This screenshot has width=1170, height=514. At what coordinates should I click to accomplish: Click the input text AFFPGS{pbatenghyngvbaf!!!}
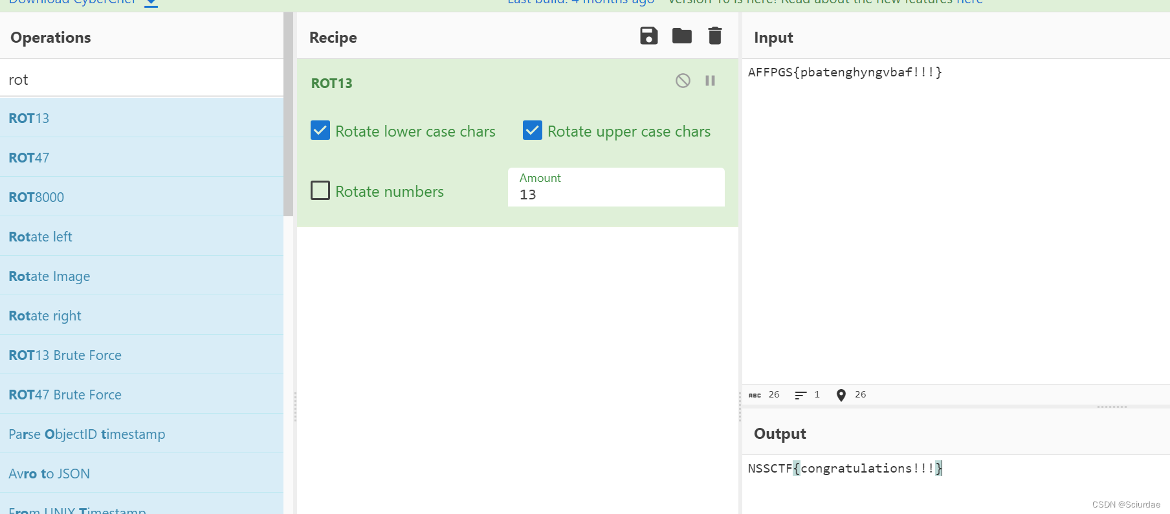click(x=844, y=72)
